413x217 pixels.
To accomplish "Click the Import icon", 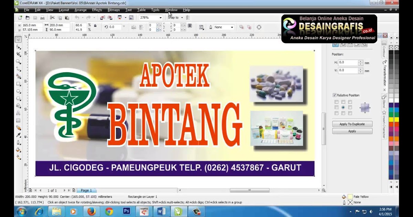I will [103, 18].
